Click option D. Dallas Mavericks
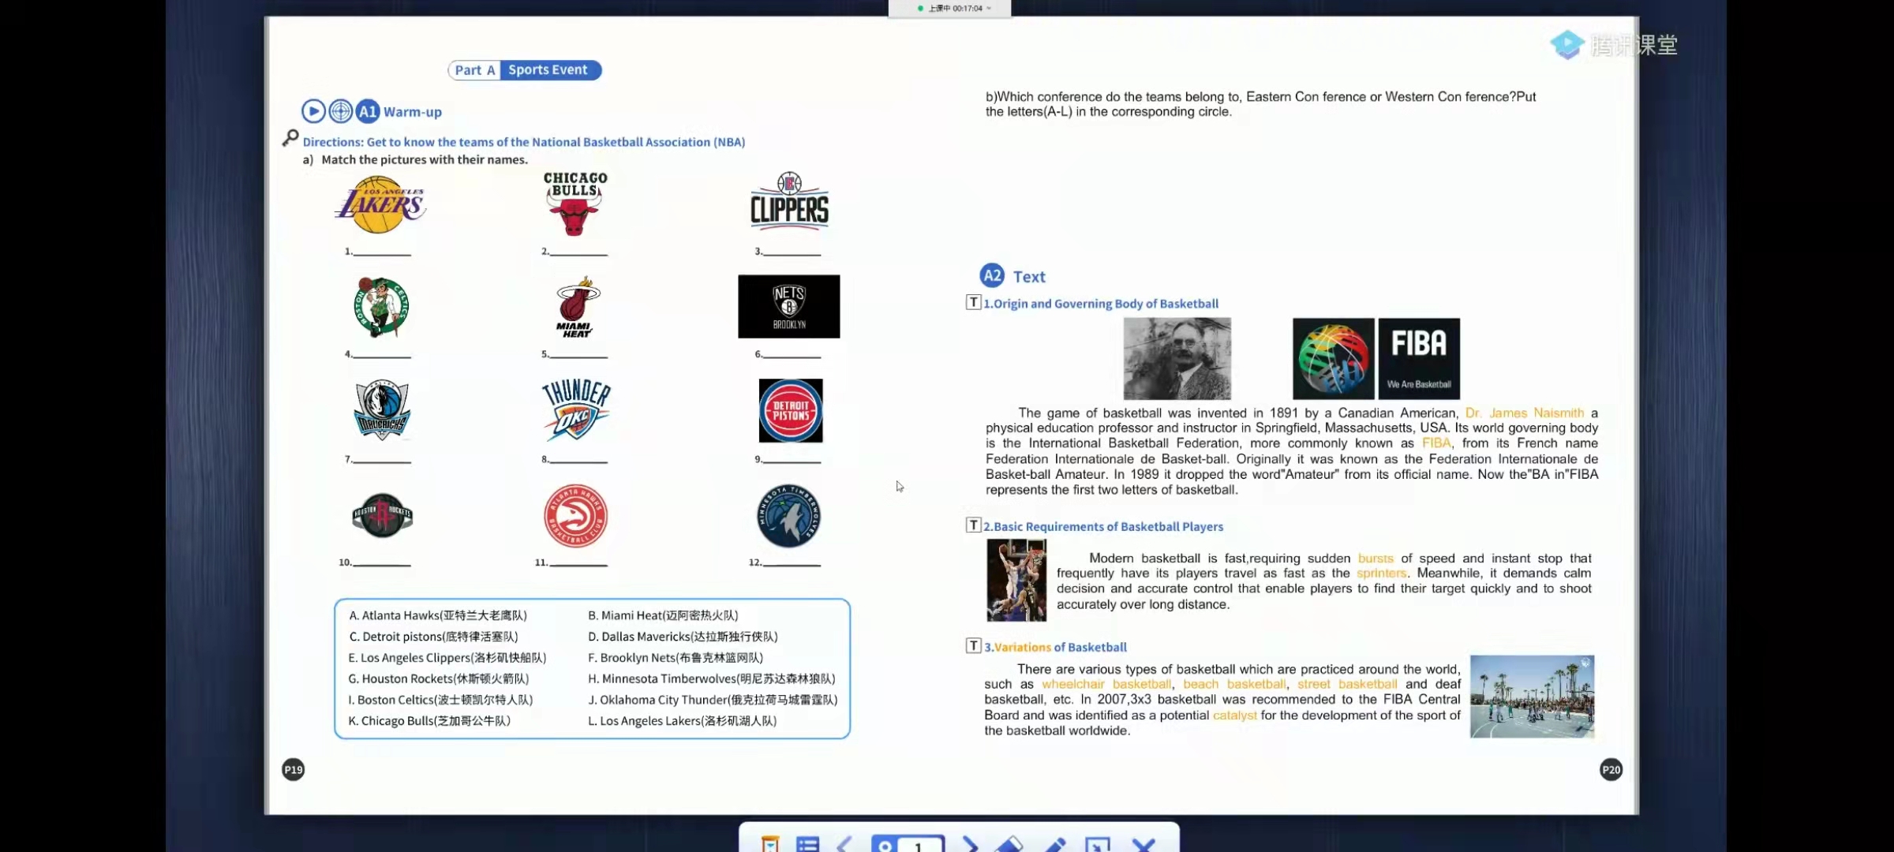This screenshot has height=852, width=1894. coord(683,637)
